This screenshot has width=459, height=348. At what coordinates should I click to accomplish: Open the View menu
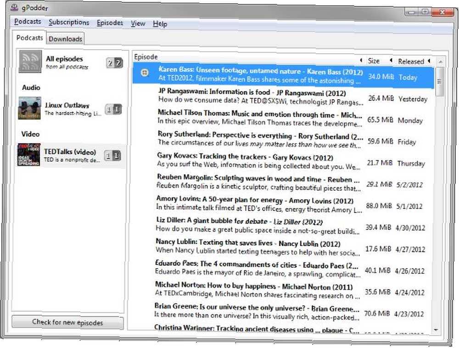pyautogui.click(x=138, y=23)
